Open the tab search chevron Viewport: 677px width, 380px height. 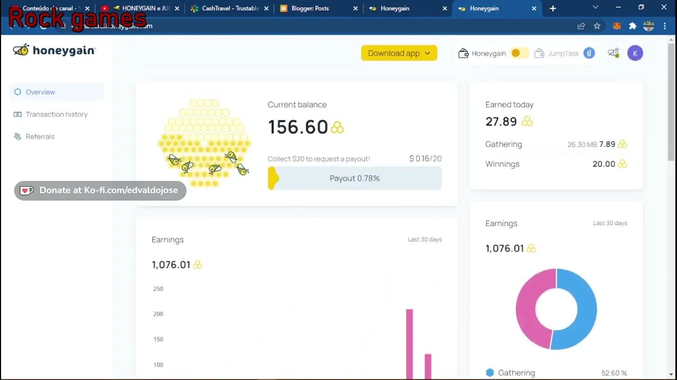coord(596,7)
